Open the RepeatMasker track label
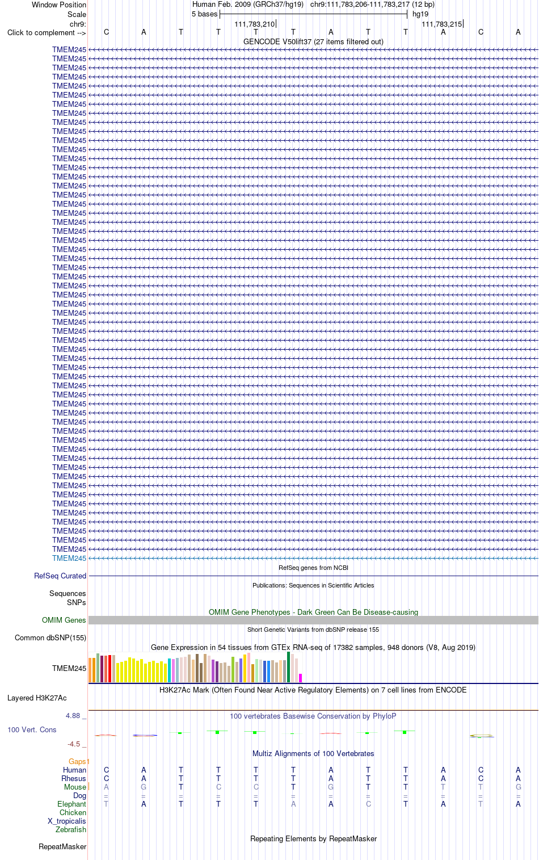Screen dimensions: 539x860 62,846
